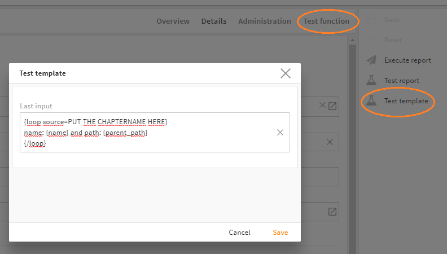Screen dimensions: 447x254
Task: Open the Overview tab
Action: pyautogui.click(x=173, y=21)
